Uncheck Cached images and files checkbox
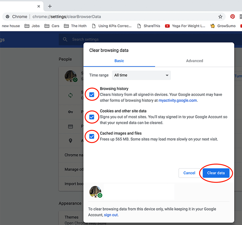 92,136
